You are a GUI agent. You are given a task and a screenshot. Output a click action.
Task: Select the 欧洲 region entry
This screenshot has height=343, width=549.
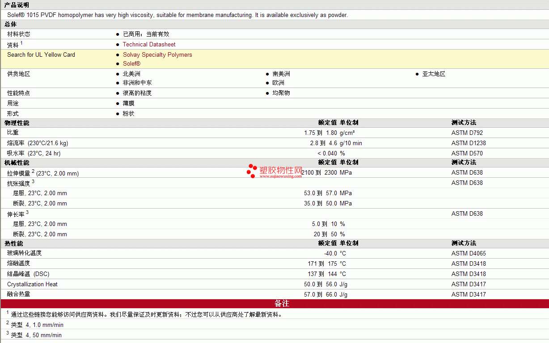279,83
